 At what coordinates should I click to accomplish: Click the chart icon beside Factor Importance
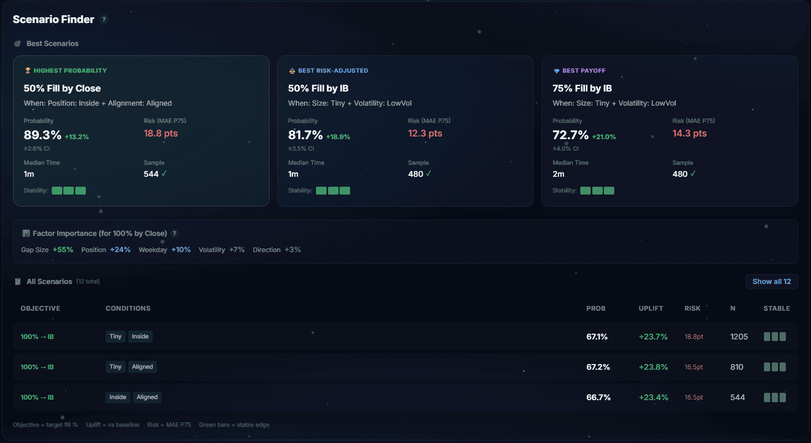(26, 233)
